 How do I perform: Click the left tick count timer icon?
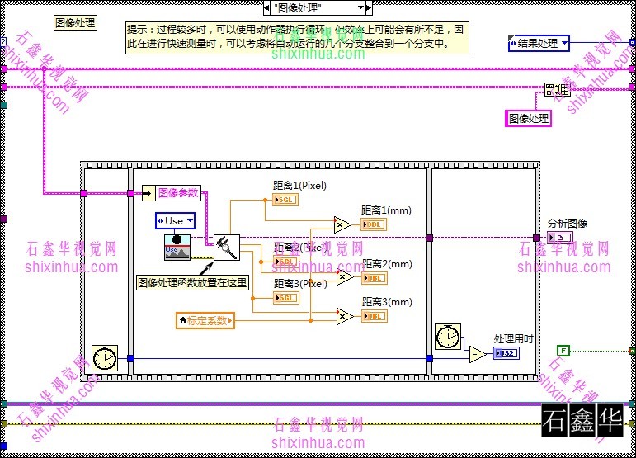coord(105,358)
